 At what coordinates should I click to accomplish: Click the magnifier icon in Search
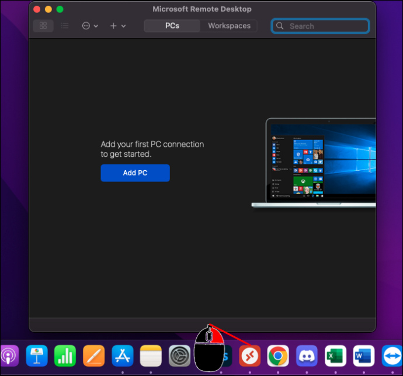point(280,26)
